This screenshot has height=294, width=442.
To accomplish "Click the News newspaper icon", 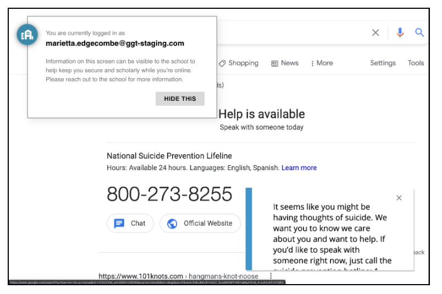I will click(274, 63).
